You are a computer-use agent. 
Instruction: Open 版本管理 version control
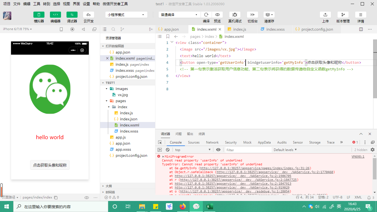tap(343, 15)
